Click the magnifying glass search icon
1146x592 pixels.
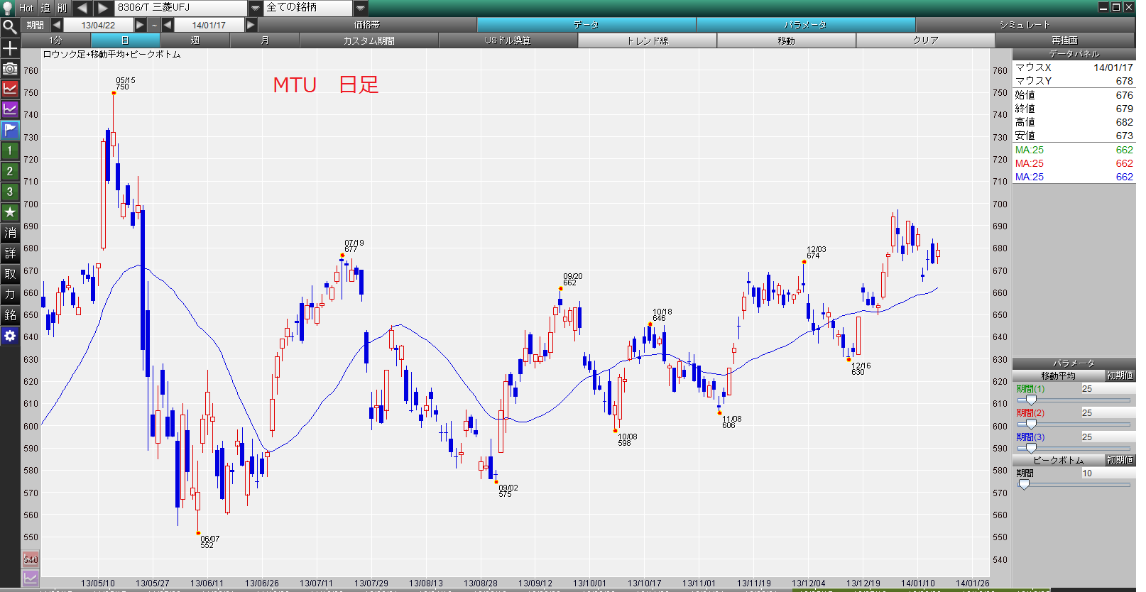10,28
